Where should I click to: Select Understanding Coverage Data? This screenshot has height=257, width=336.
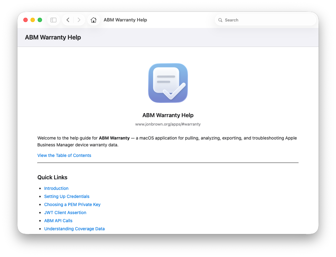pyautogui.click(x=74, y=229)
